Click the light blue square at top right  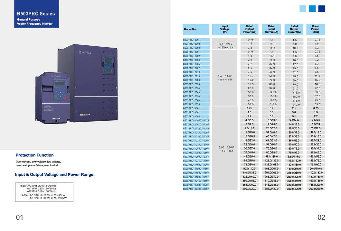pos(303,9)
